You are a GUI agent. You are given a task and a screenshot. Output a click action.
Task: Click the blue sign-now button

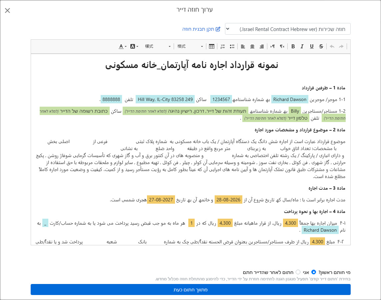pos(191,290)
